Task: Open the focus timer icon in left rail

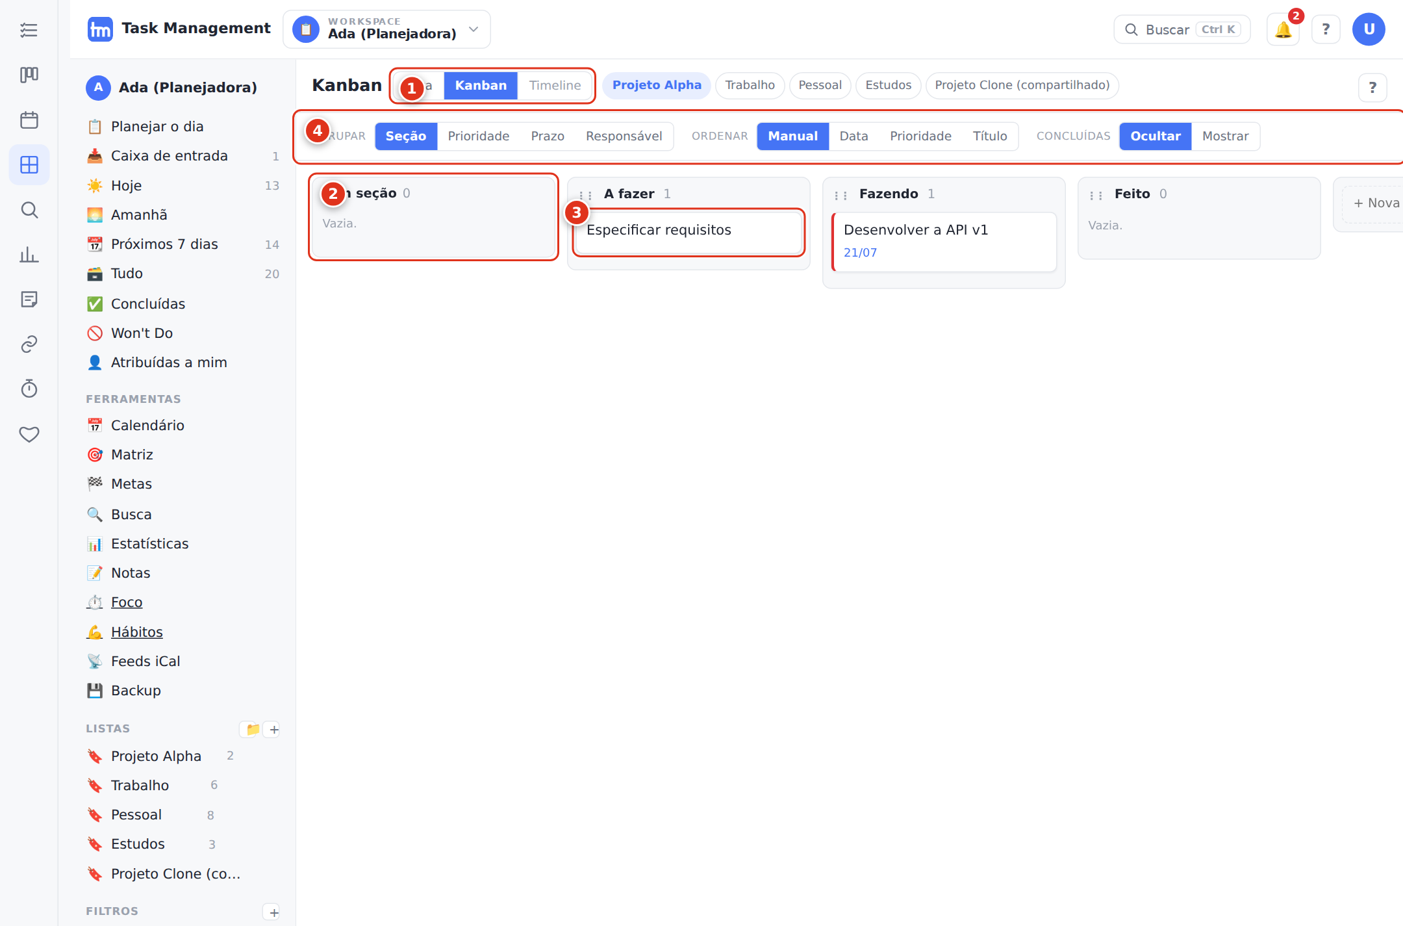Action: (x=29, y=389)
